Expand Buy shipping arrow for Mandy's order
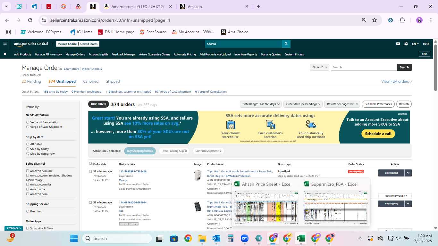 click(408, 173)
